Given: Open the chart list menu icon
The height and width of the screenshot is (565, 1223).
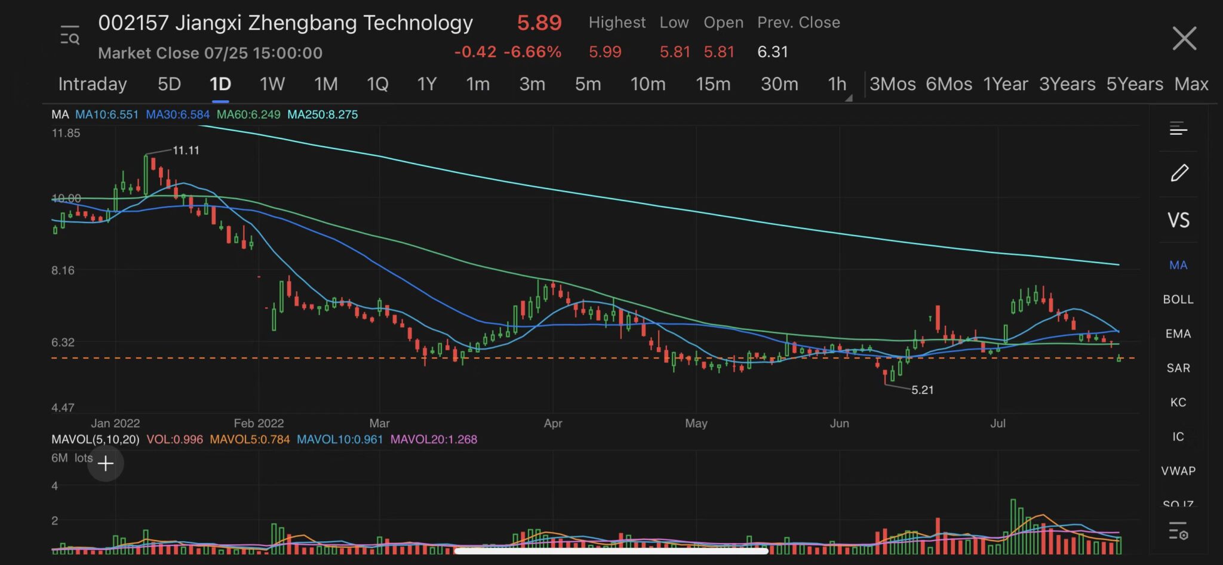Looking at the screenshot, I should pos(1178,128).
